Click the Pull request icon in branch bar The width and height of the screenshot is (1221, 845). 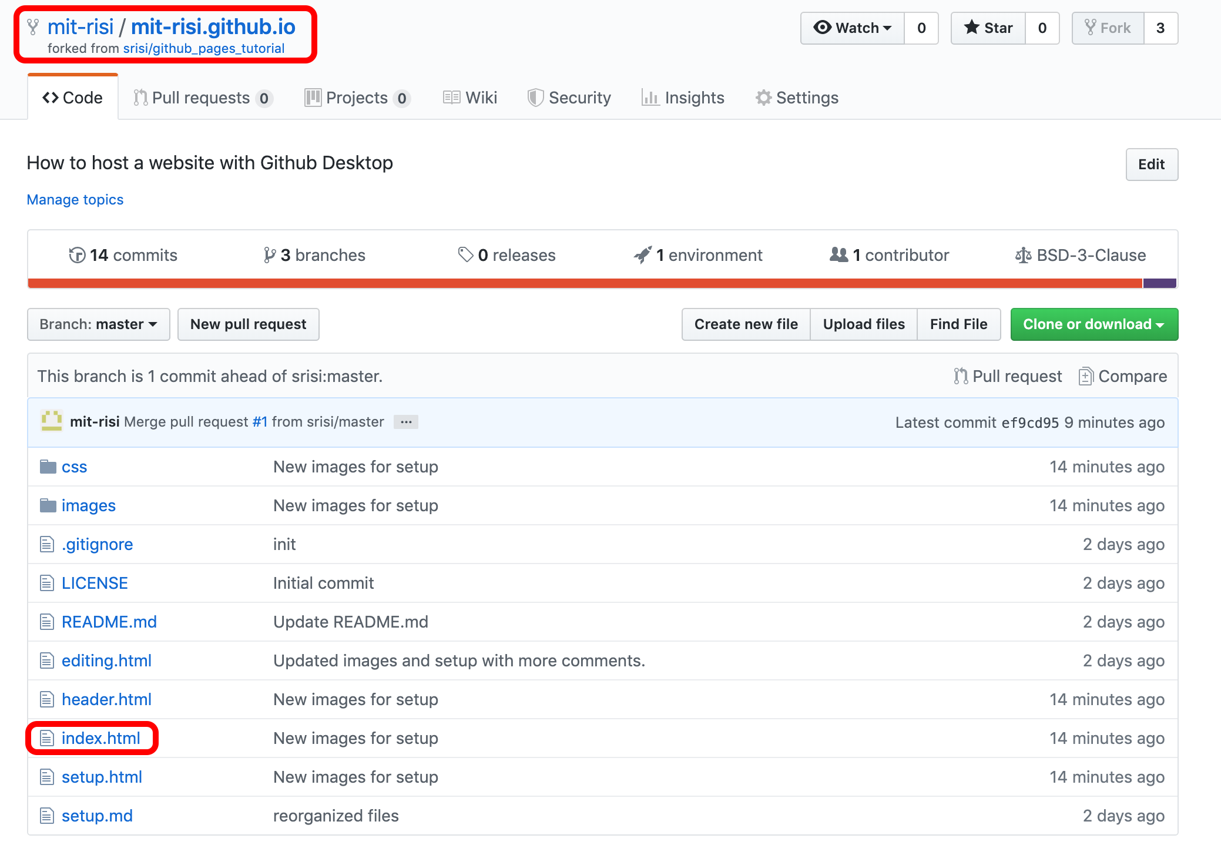tap(961, 376)
